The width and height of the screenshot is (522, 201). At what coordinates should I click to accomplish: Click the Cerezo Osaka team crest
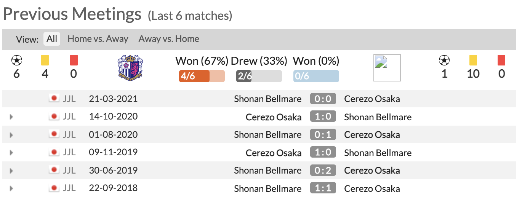(131, 67)
